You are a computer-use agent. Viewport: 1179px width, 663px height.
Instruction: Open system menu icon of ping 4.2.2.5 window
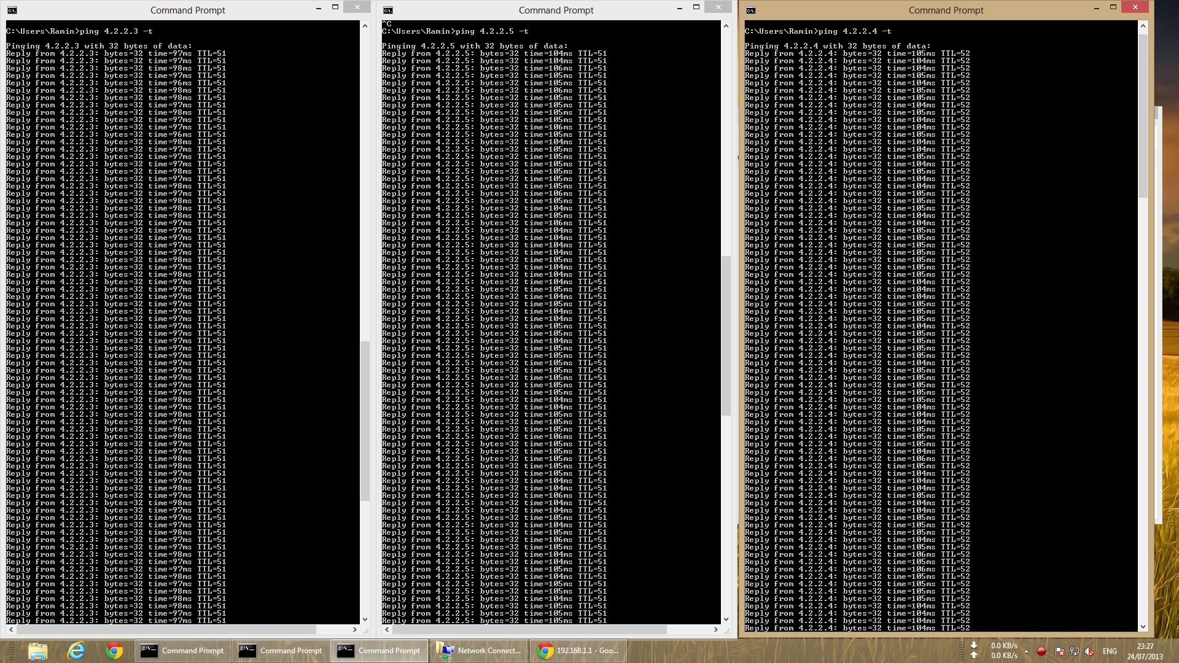(x=387, y=10)
